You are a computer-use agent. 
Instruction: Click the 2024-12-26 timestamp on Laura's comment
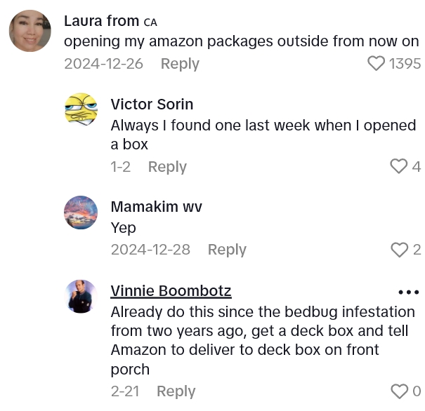[x=103, y=64]
